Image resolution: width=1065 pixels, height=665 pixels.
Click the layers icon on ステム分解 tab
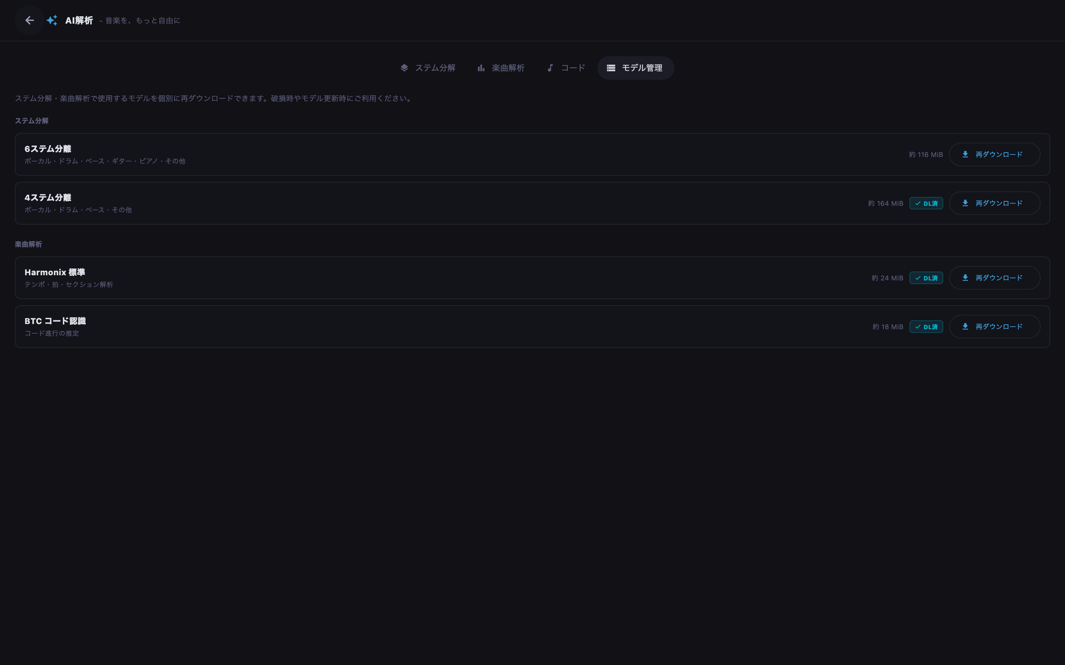click(x=404, y=68)
